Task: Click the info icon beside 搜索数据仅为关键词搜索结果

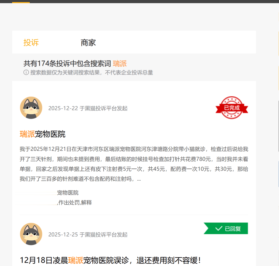Action: pos(26,72)
